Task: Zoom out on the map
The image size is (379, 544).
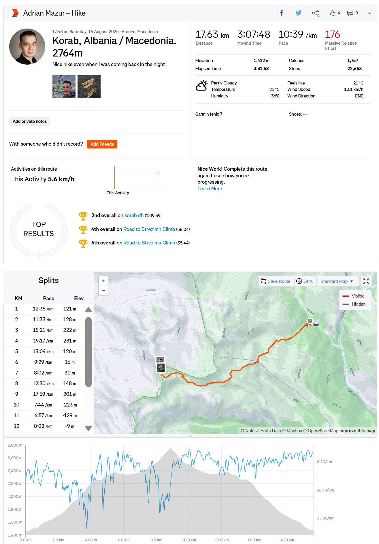Action: [103, 290]
